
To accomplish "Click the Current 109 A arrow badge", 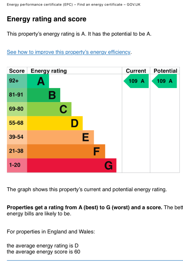I will pos(136,81).
